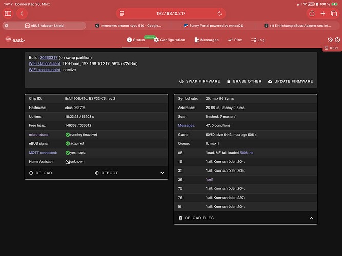Click the *self link for address 36
The height and width of the screenshot is (256, 342).
tap(209, 180)
